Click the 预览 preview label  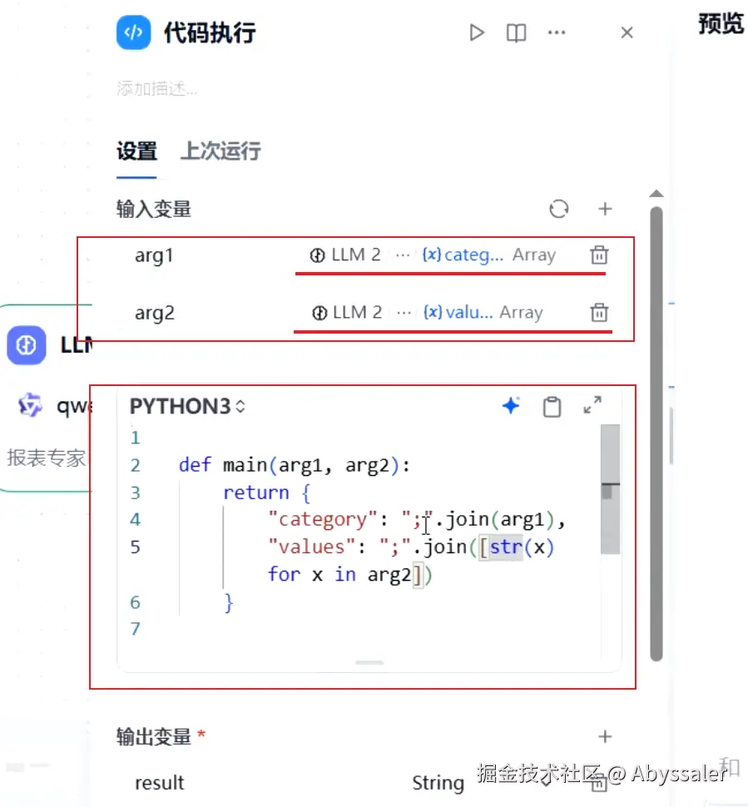[719, 25]
